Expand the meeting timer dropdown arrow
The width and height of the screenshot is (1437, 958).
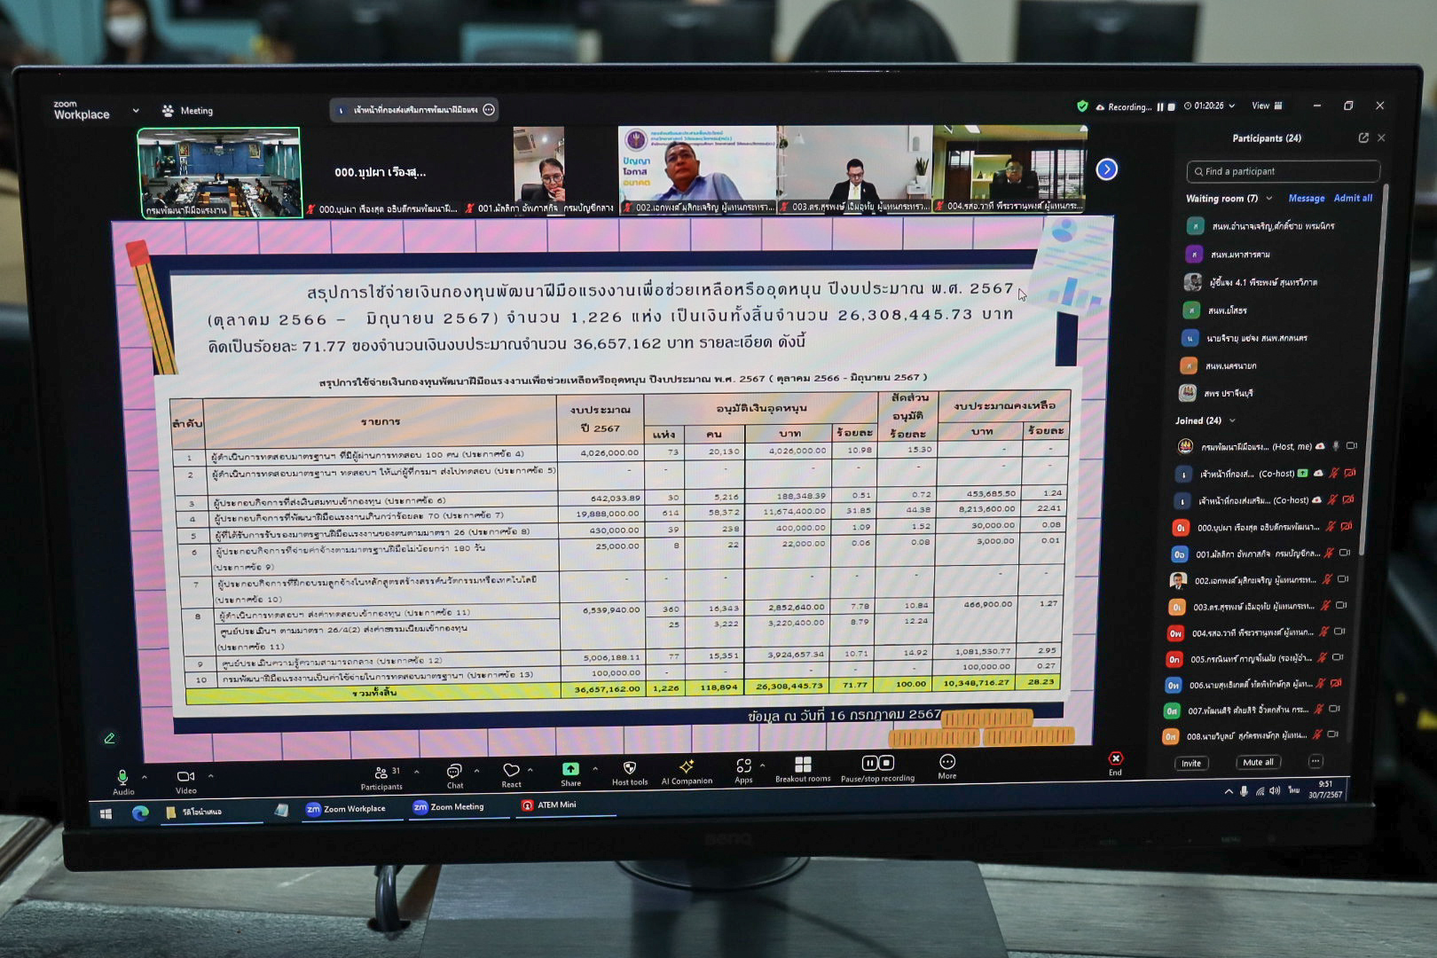tap(1231, 106)
